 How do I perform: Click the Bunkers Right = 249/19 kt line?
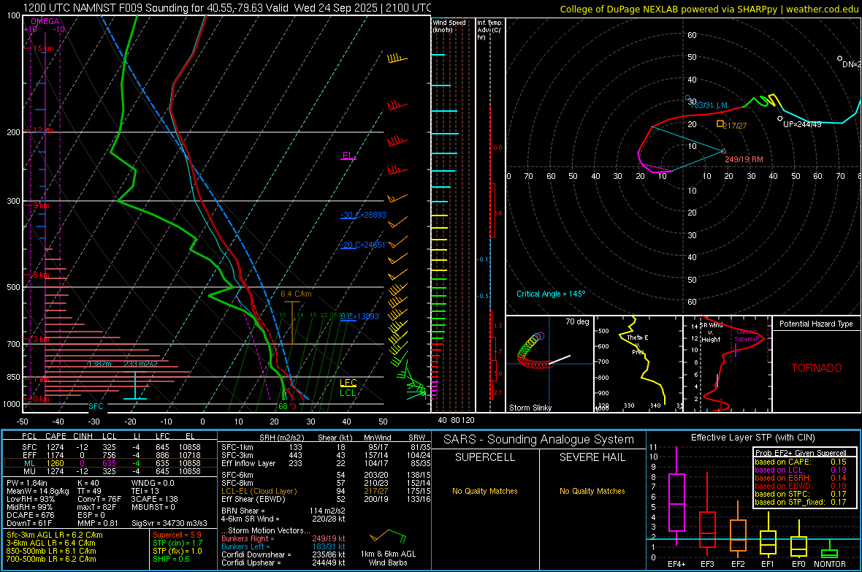point(283,538)
